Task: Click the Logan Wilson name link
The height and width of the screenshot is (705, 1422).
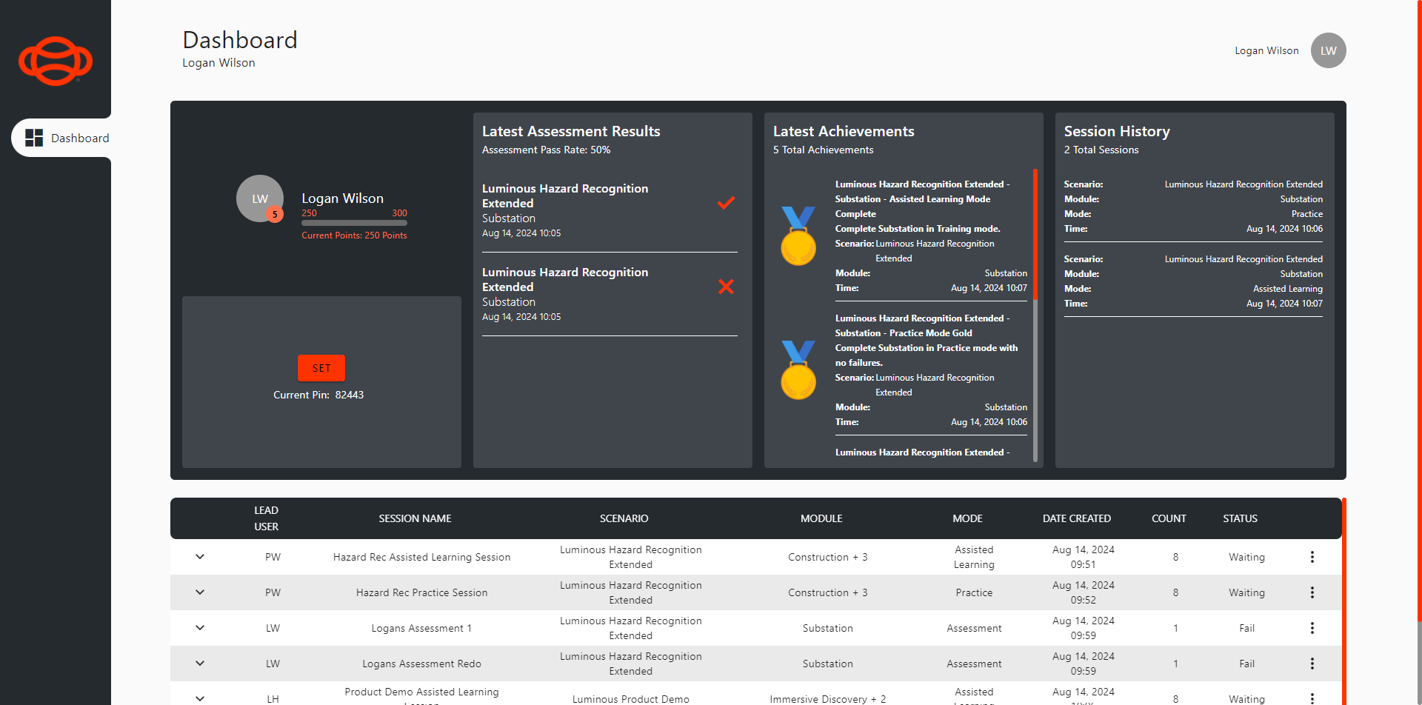Action: click(1266, 50)
